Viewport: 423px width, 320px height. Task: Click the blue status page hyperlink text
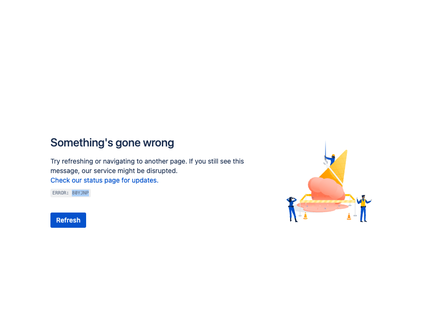point(104,180)
